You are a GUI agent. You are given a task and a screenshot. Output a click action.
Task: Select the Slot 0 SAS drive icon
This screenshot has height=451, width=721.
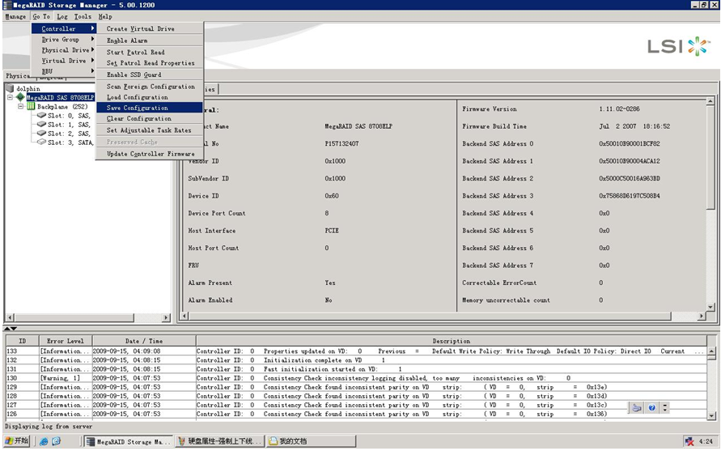[x=40, y=116]
